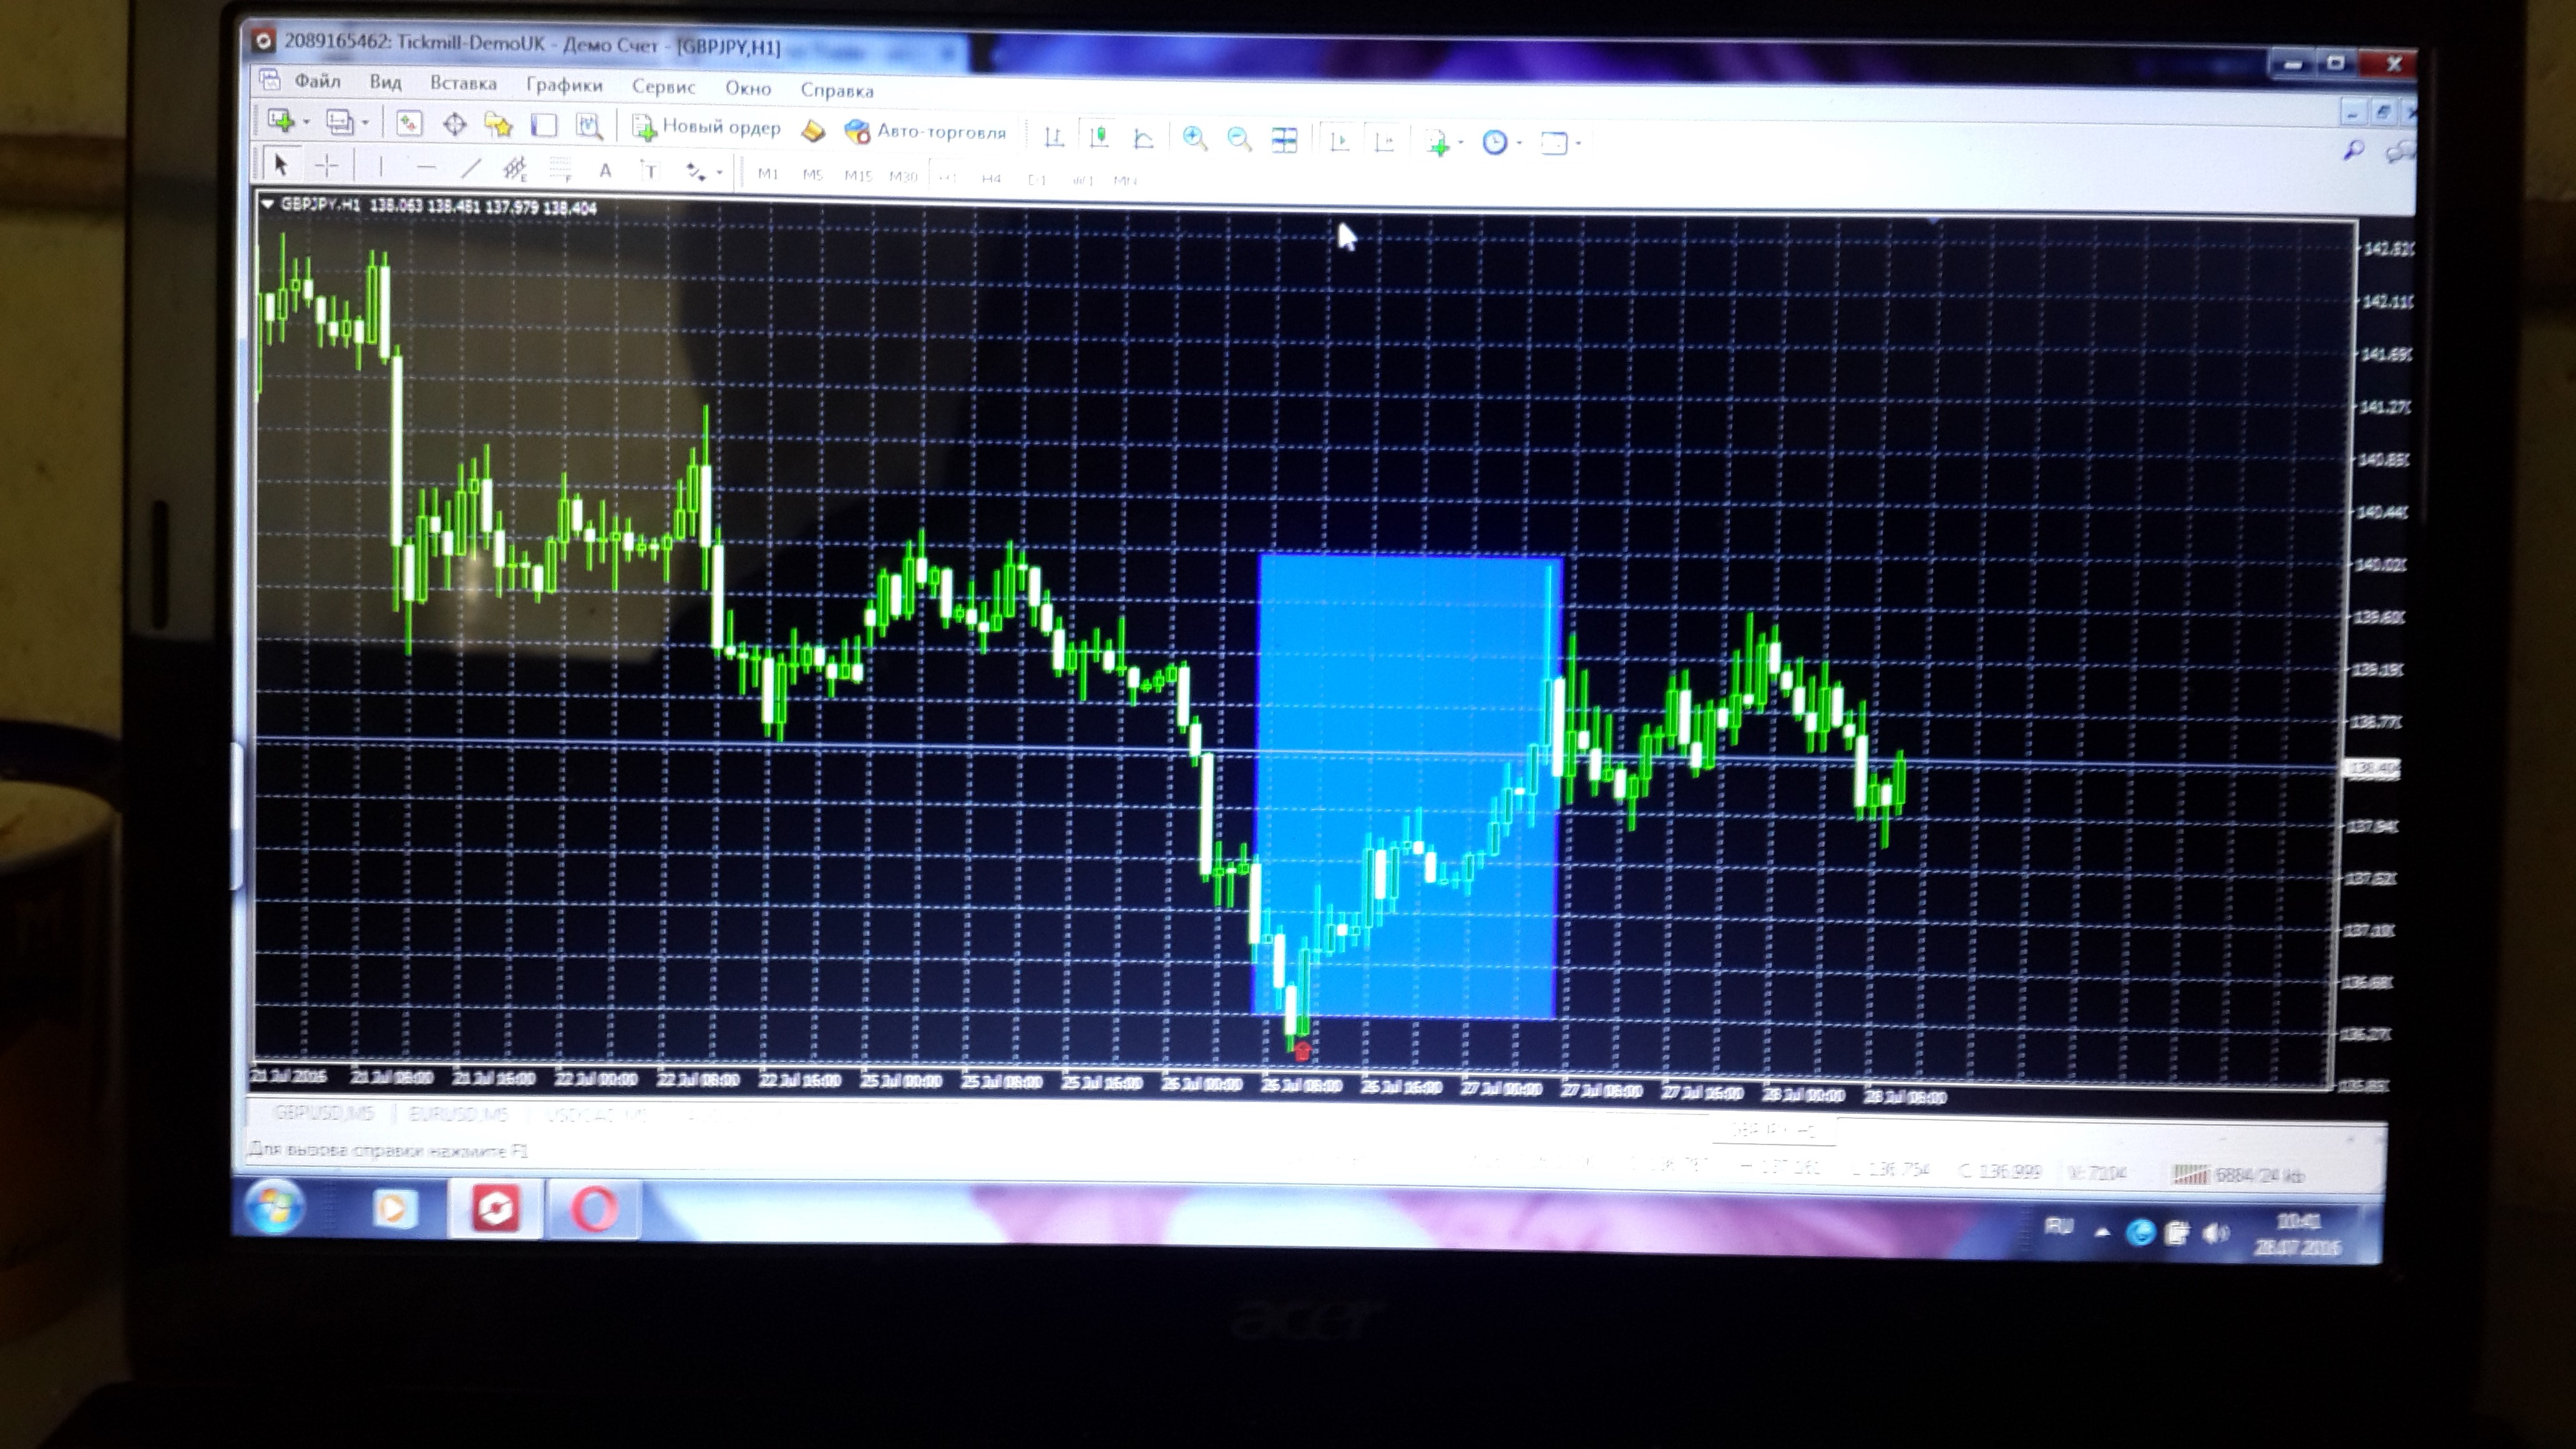Select the text label T tool
Screen dimensions: 2576x1449
tap(650, 172)
